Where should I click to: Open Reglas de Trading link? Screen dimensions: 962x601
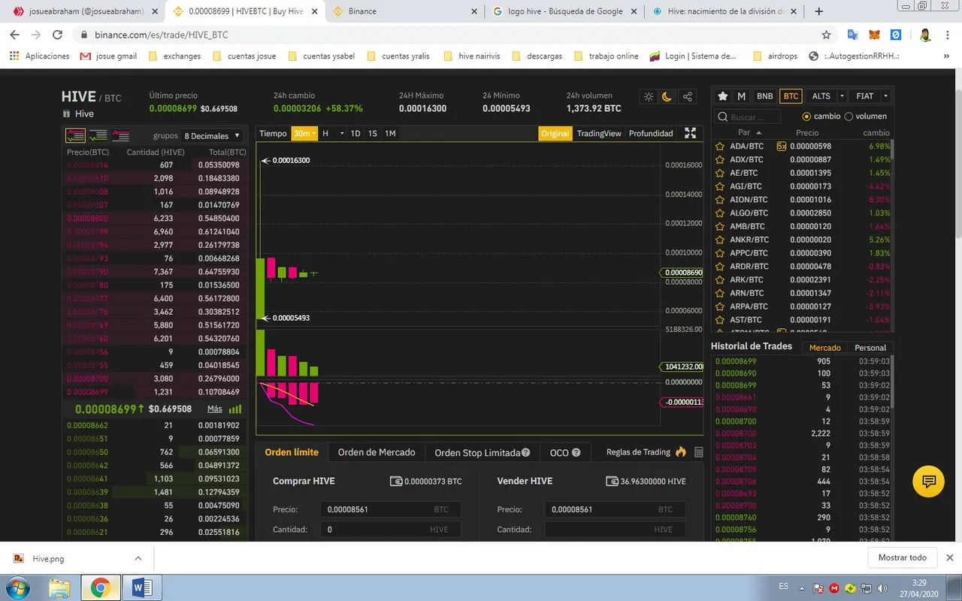click(x=638, y=452)
